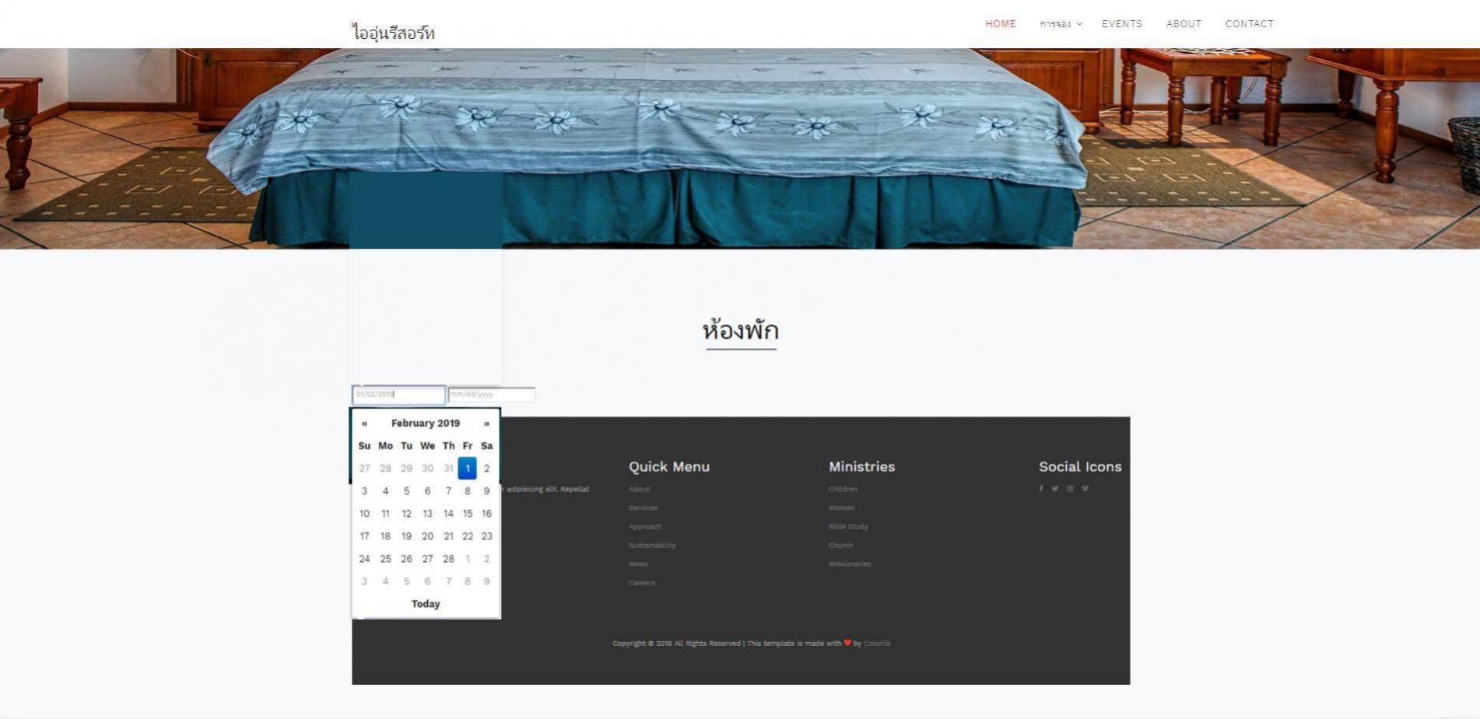Click the ห้องพัก section heading
This screenshot has width=1480, height=719.
pyautogui.click(x=741, y=330)
